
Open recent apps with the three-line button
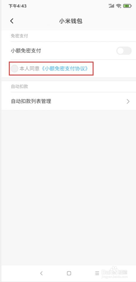point(97,273)
